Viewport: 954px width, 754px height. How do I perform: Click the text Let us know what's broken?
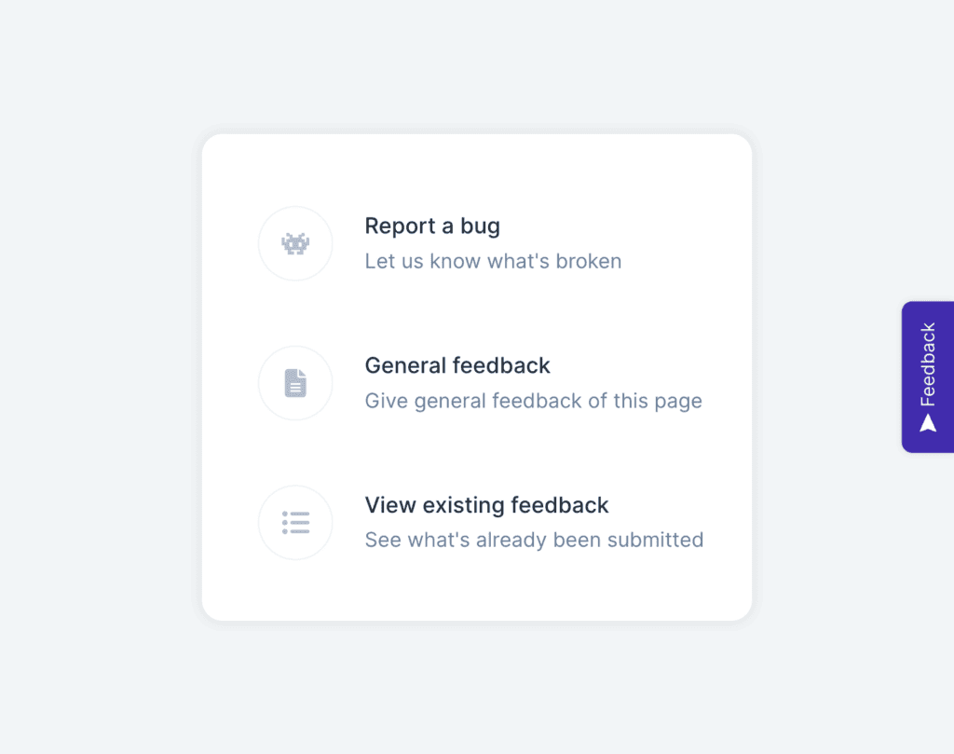coord(492,261)
